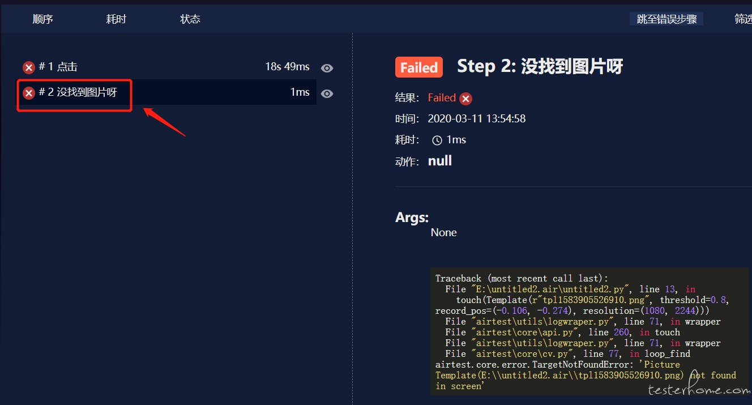
Task: Click the 18s 49ms duration of step 1
Action: point(287,67)
